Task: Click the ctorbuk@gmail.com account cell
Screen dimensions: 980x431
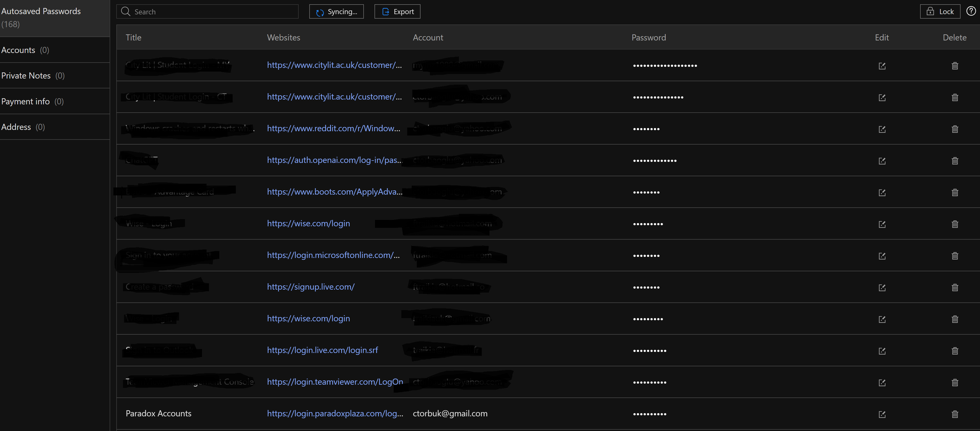Action: click(x=450, y=413)
